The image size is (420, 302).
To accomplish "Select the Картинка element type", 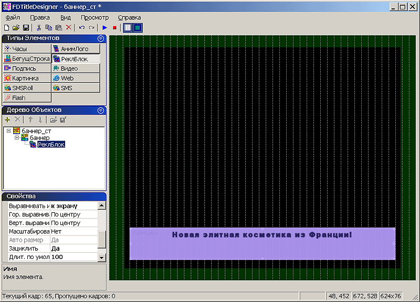I will pyautogui.click(x=27, y=78).
